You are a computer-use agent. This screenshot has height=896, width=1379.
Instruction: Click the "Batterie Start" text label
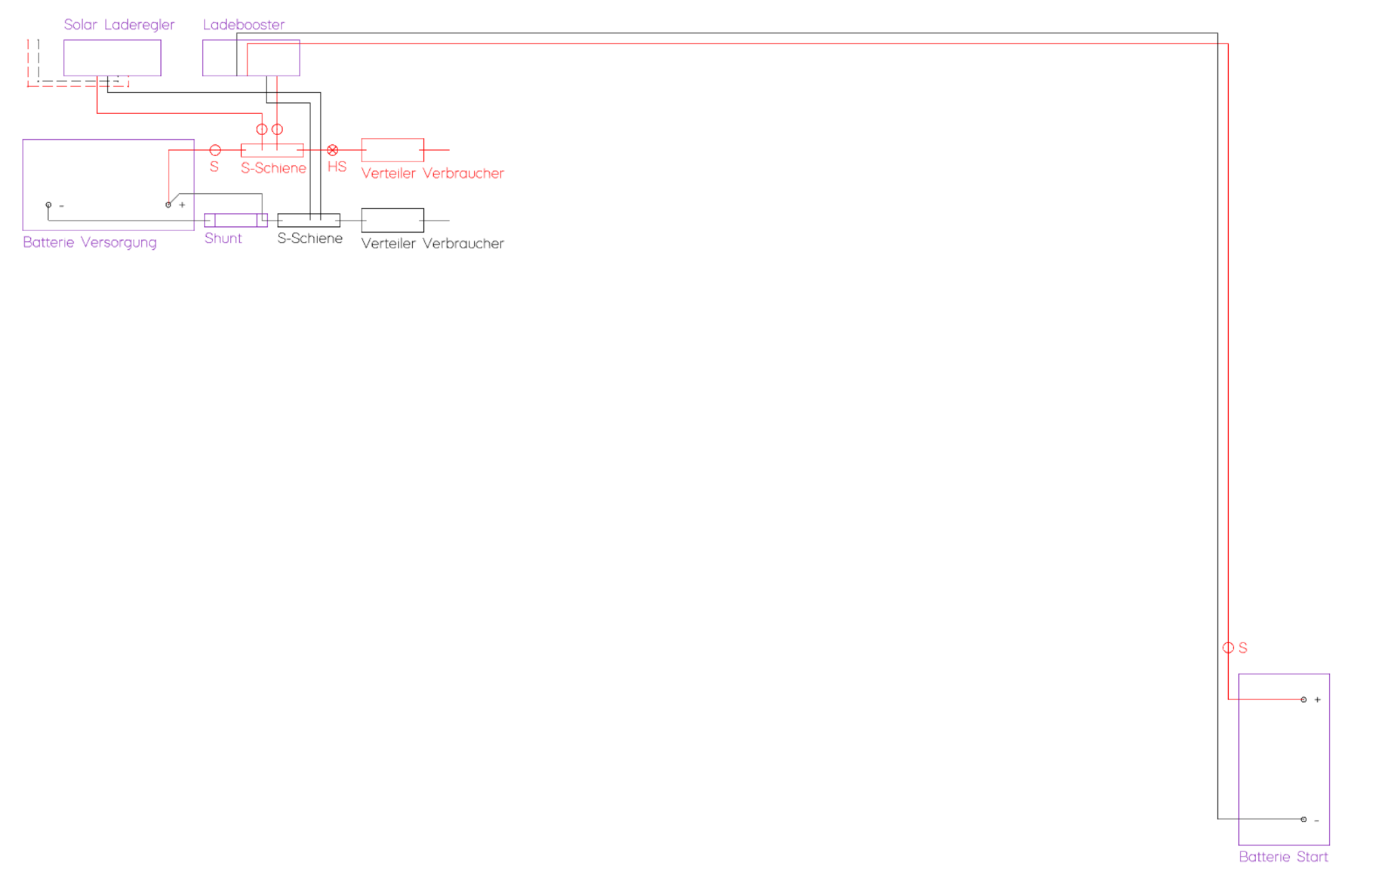click(1283, 857)
